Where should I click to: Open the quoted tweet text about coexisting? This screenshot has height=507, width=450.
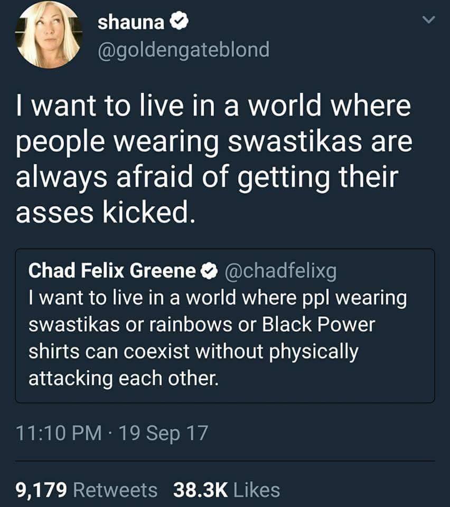217,338
